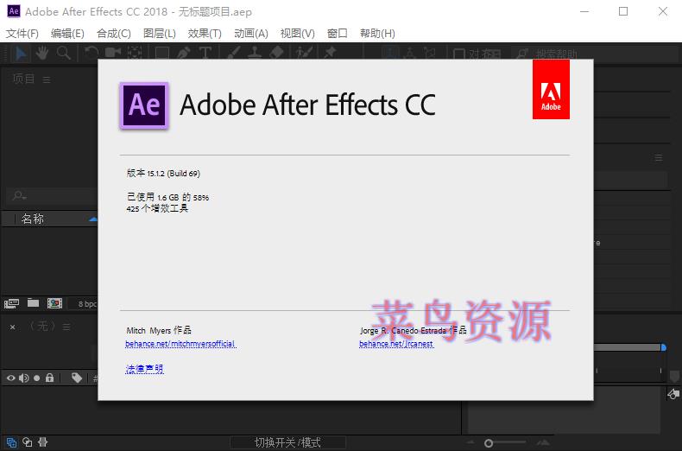The width and height of the screenshot is (682, 451).
Task: Select the Eraser tool
Action: 276,53
